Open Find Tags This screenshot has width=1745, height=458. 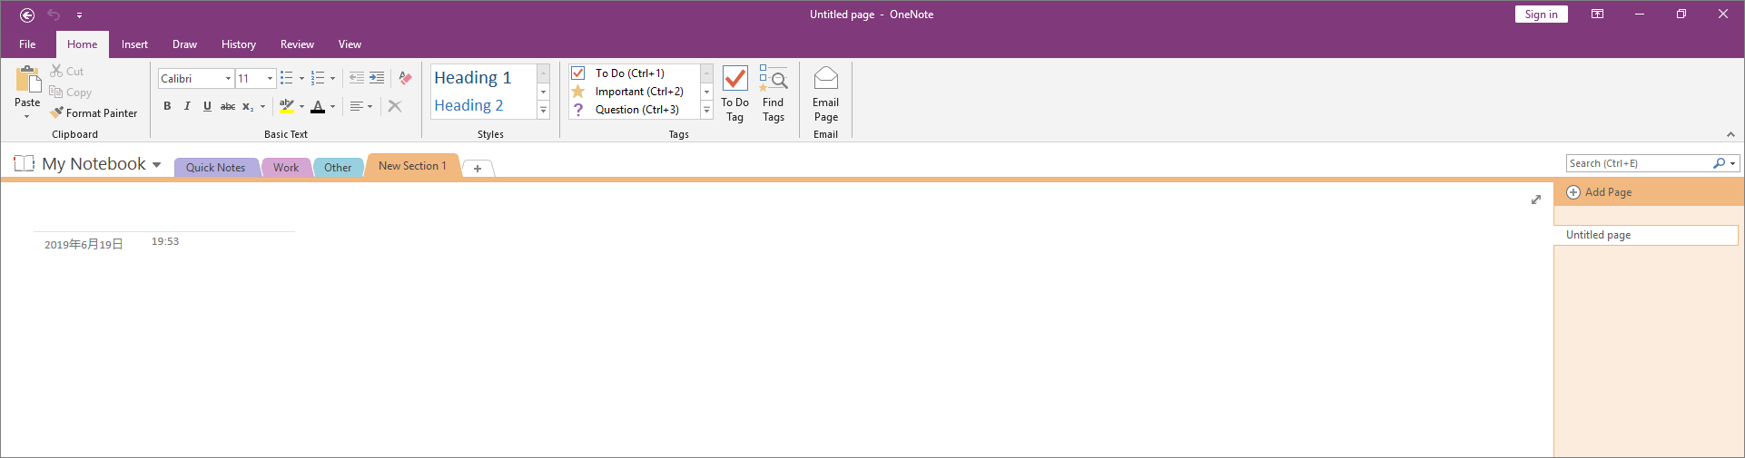[773, 80]
